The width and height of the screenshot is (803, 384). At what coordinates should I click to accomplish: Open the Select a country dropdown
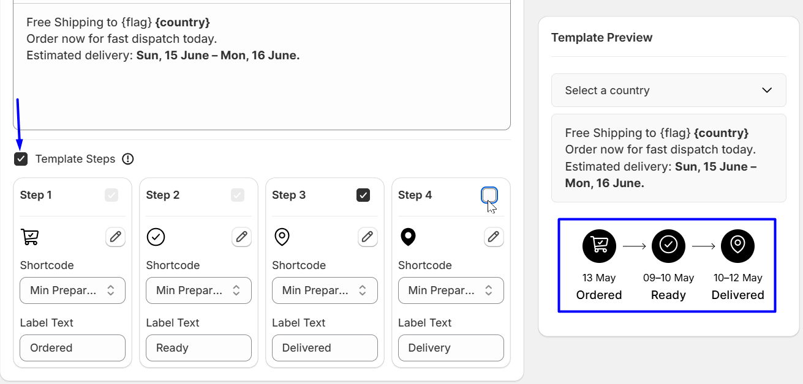[668, 90]
